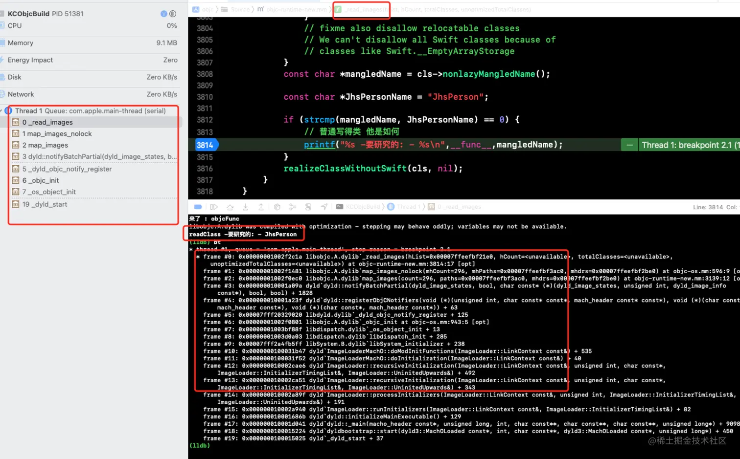Click the annotation icon left of breakpoint label
The image size is (740, 459).
[630, 145]
